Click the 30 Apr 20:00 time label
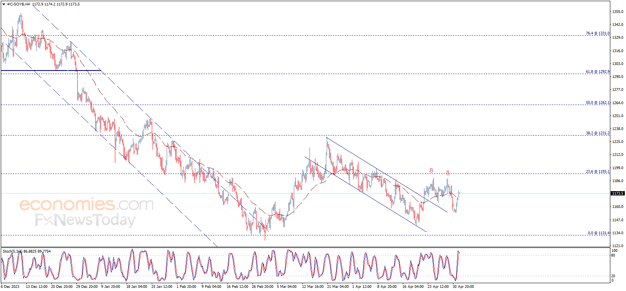Viewport: 626px width, 291px height. click(x=463, y=287)
